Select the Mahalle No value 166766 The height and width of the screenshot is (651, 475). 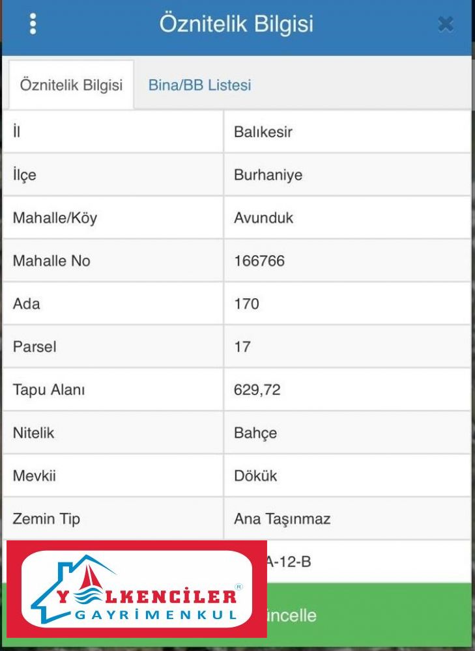click(x=259, y=261)
